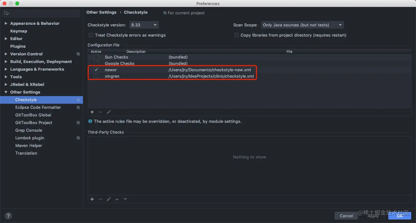Image resolution: width=416 pixels, height=223 pixels.
Task: Move third-party check down
Action: (x=125, y=199)
